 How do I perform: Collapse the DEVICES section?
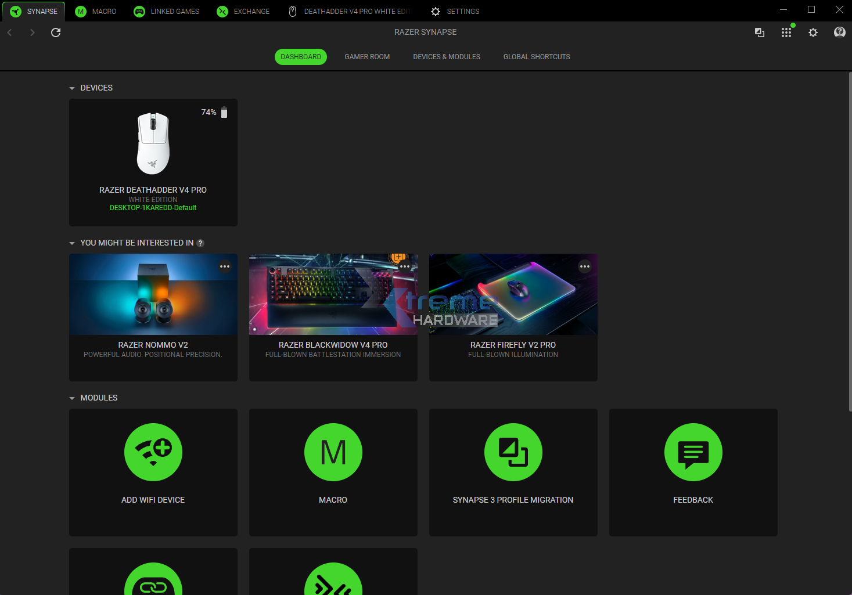tap(72, 88)
